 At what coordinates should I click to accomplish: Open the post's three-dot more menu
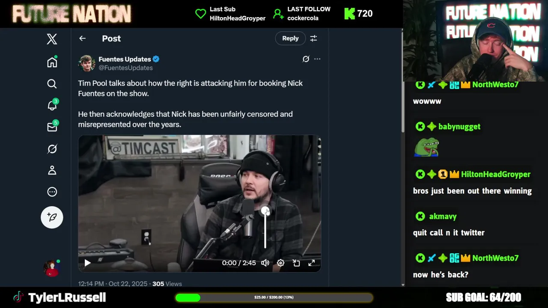click(x=317, y=59)
